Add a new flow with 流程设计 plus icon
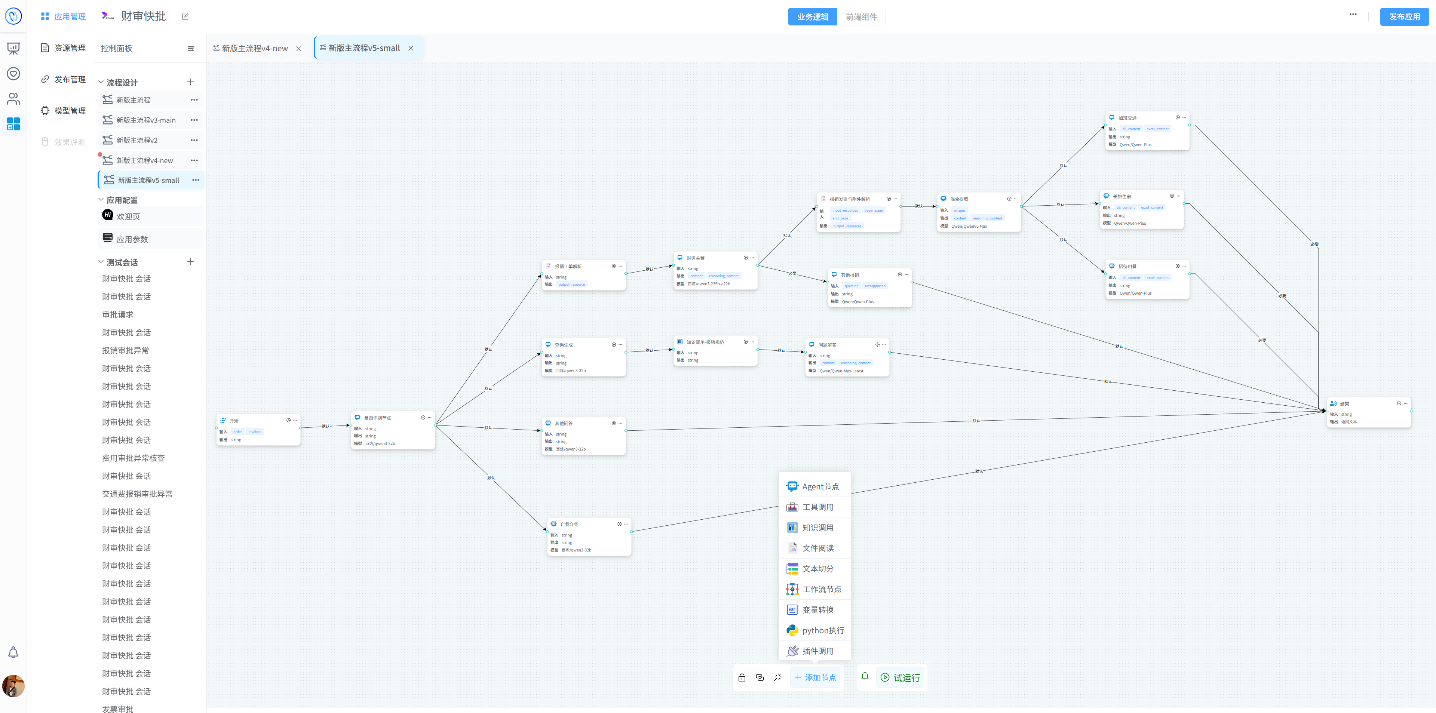The width and height of the screenshot is (1436, 713). (x=190, y=82)
